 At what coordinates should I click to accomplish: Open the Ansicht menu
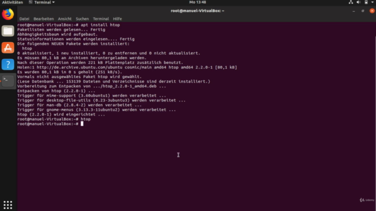pyautogui.click(x=65, y=19)
